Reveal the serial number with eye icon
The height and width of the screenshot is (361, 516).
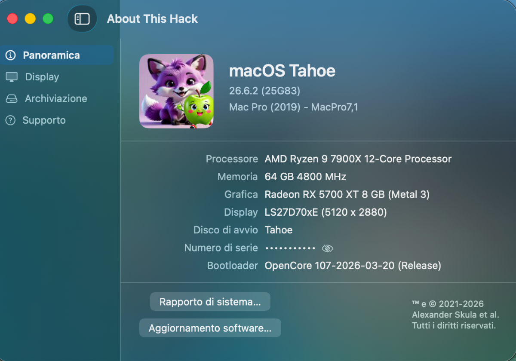tap(328, 248)
